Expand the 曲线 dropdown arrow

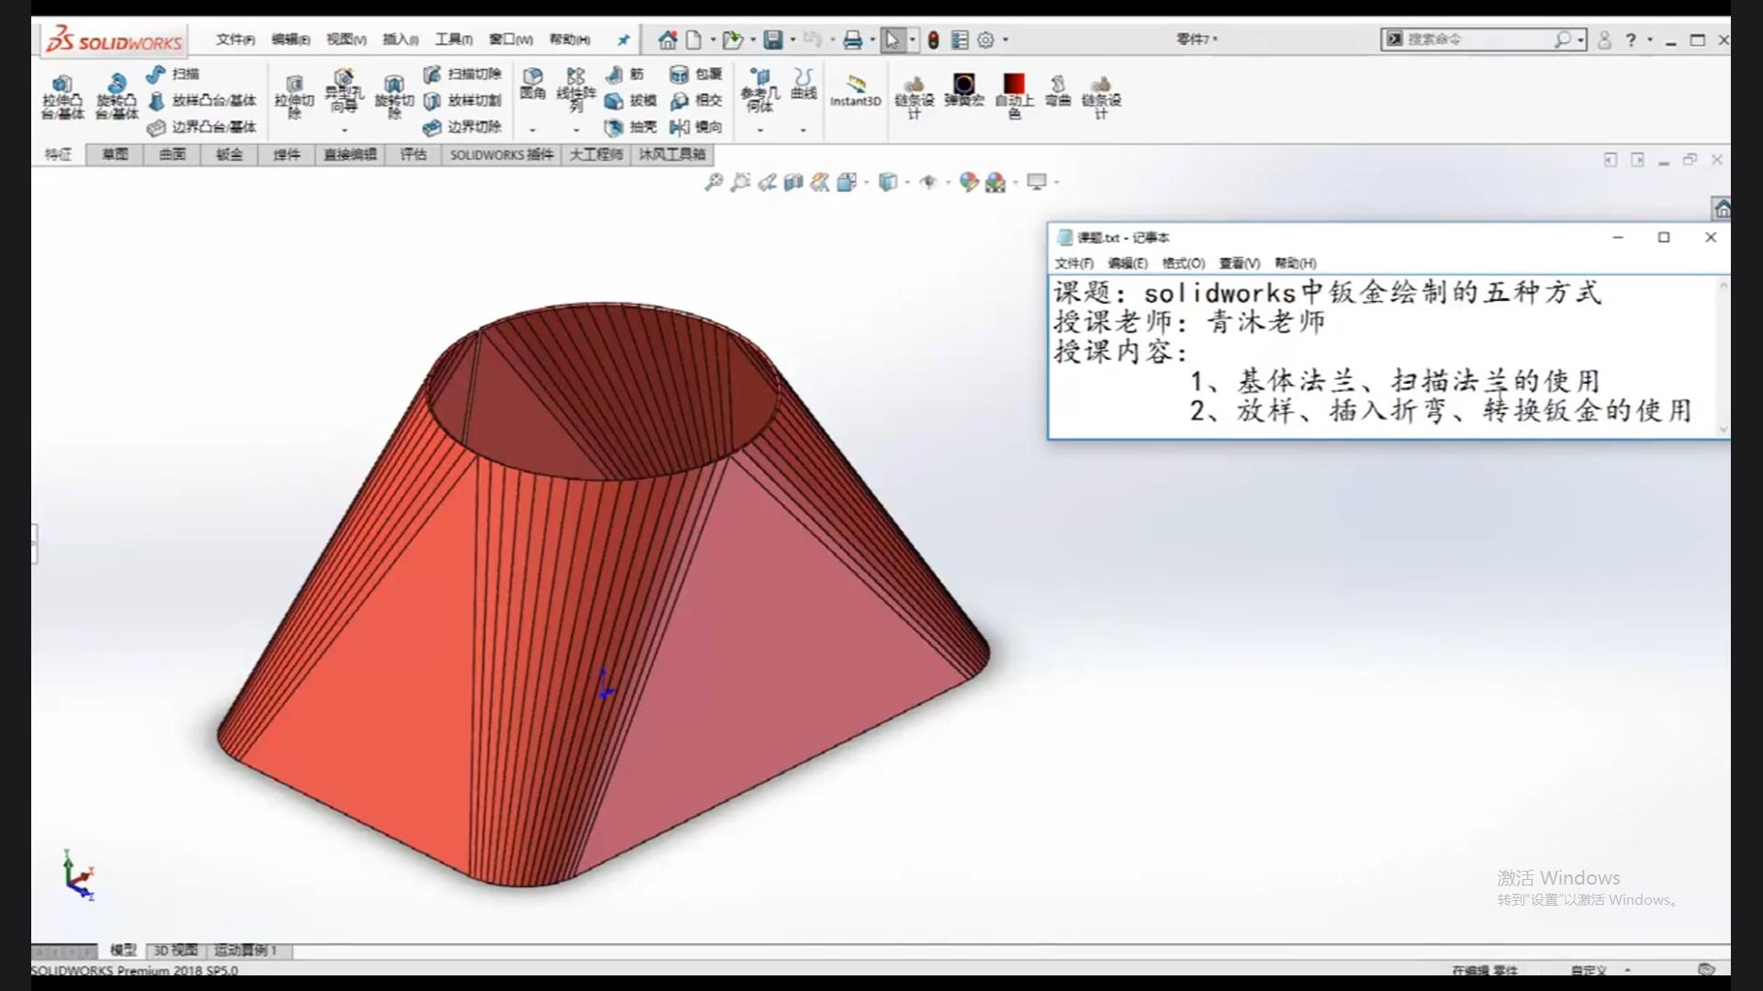pos(803,130)
